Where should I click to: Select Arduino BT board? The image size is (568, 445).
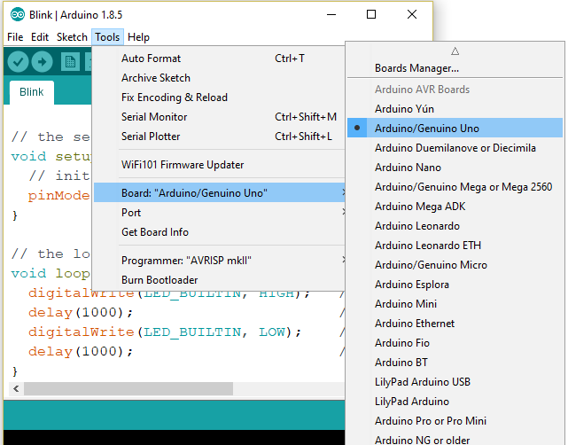[455, 363]
